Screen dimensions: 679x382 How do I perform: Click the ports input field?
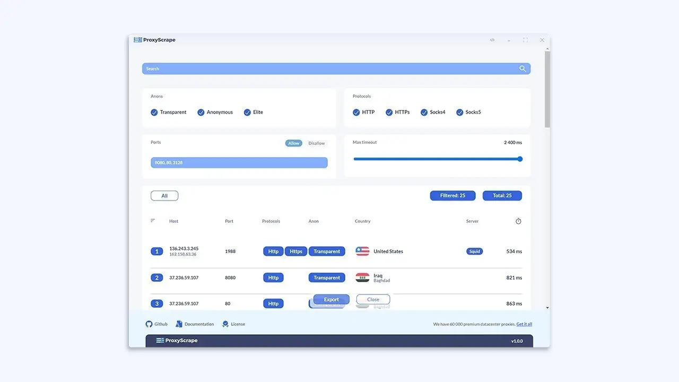pyautogui.click(x=239, y=162)
